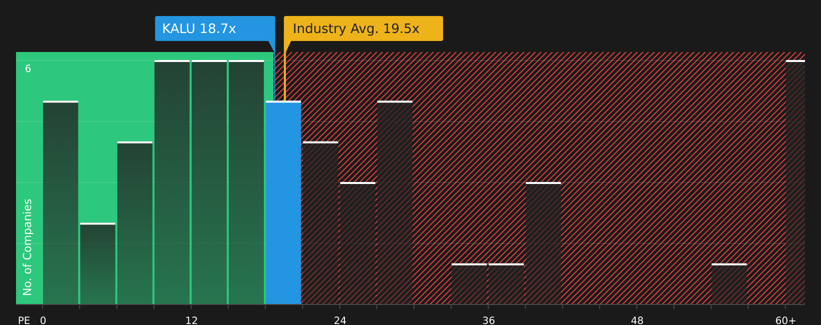821x325 pixels.
Task: Select the blue highlighted KALU histogram bar
Action: coord(283,202)
